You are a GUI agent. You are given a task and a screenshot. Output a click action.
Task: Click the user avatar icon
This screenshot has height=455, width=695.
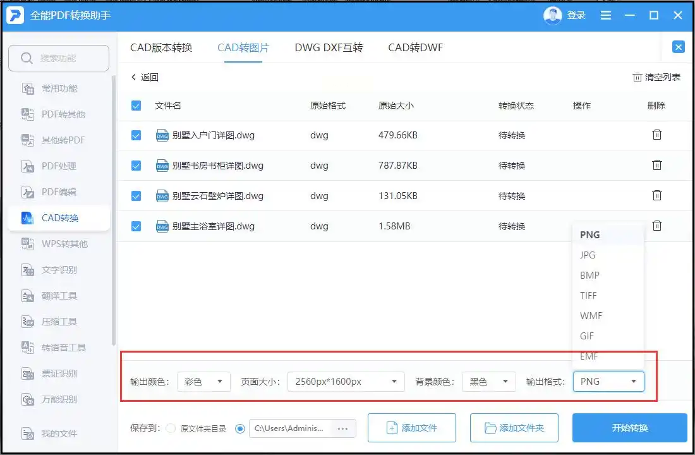point(552,15)
